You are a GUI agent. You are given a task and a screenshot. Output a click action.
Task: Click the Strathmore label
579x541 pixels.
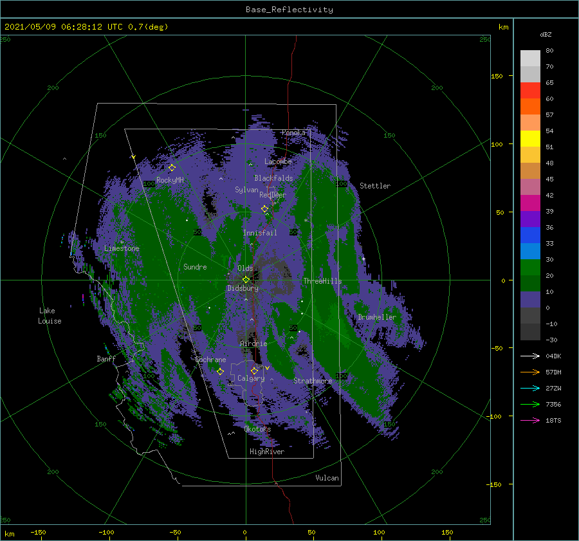[x=313, y=380]
